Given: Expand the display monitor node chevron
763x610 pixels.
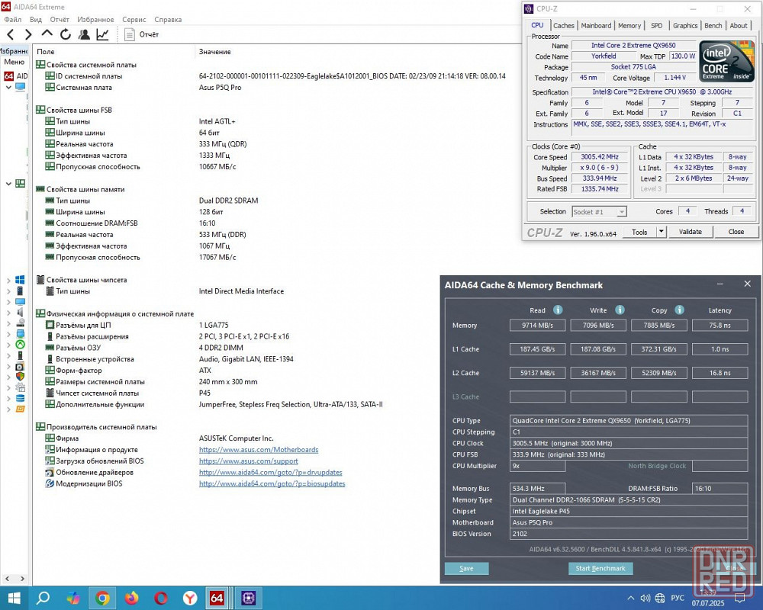Looking at the screenshot, I should point(8,302).
